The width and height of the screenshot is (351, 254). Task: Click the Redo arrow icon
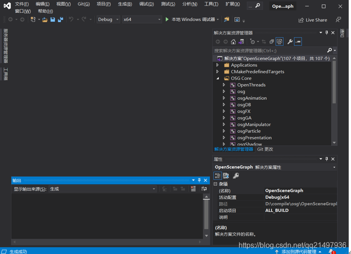coord(84,19)
